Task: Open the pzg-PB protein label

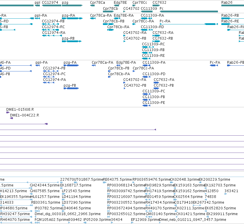Action: pos(70,85)
